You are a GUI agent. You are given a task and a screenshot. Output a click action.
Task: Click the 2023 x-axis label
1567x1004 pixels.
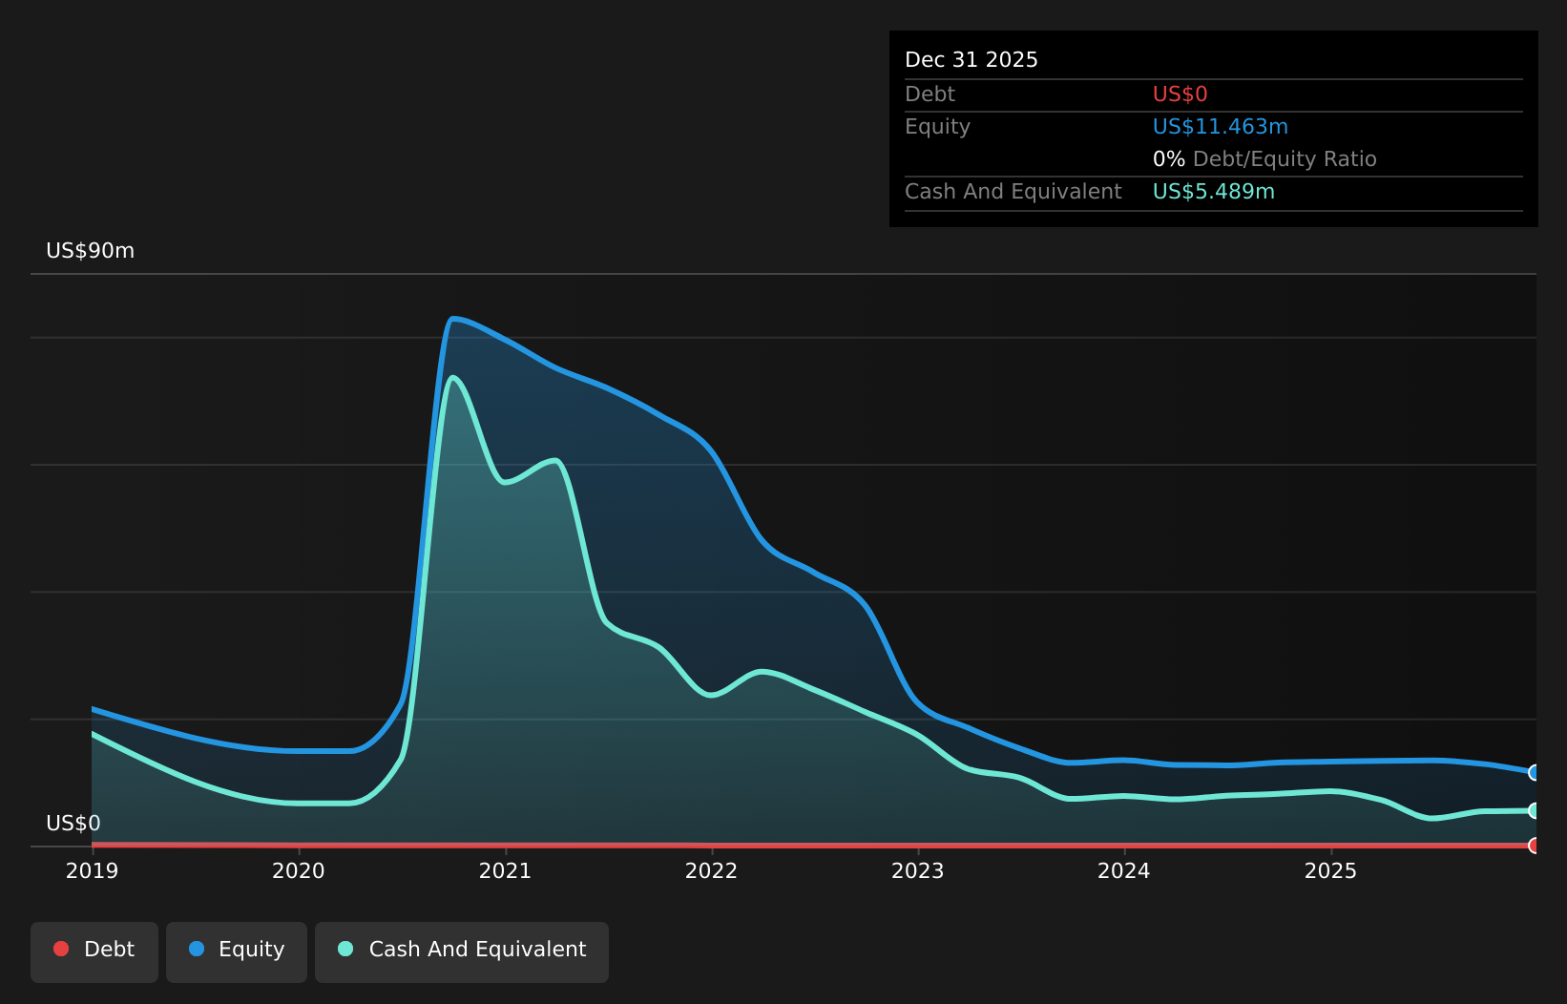[917, 870]
